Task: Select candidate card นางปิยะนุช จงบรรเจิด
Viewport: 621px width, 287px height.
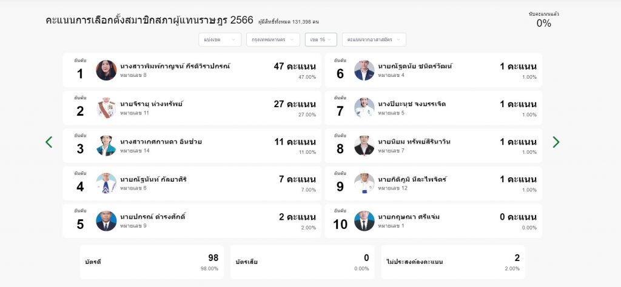Action: coord(433,108)
